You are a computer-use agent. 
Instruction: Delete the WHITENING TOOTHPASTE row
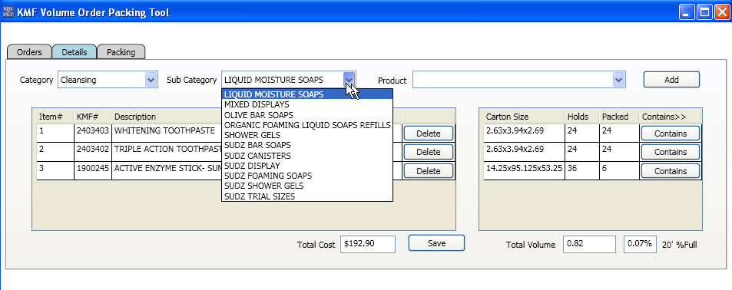[x=428, y=133]
